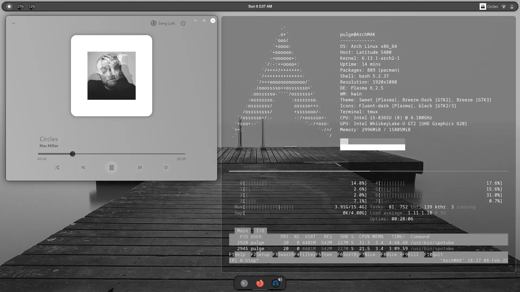Mute audio via the speaker badge on dock
The width and height of the screenshot is (520, 292).
[x=280, y=280]
